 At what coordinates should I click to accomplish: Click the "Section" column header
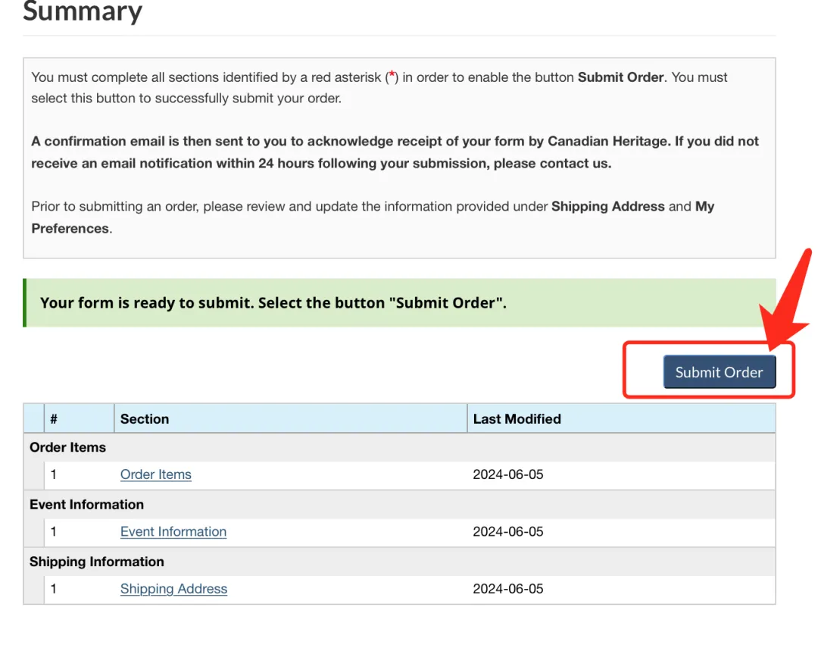click(145, 419)
